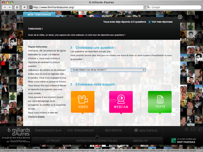
Task: Open VOS TEMOIGNAGES menu item
Action: [80, 130]
